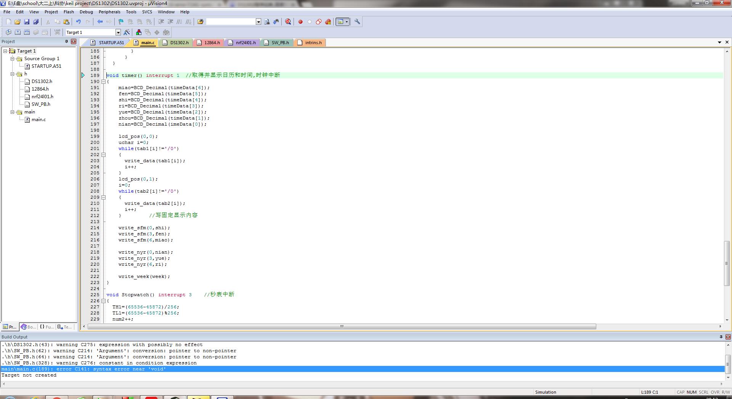The height and width of the screenshot is (399, 732).
Task: Open the Flash menu
Action: point(69,12)
